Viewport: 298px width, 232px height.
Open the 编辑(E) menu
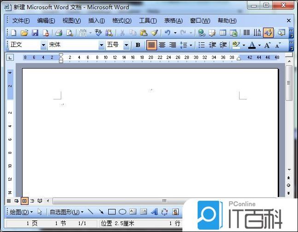46,21
